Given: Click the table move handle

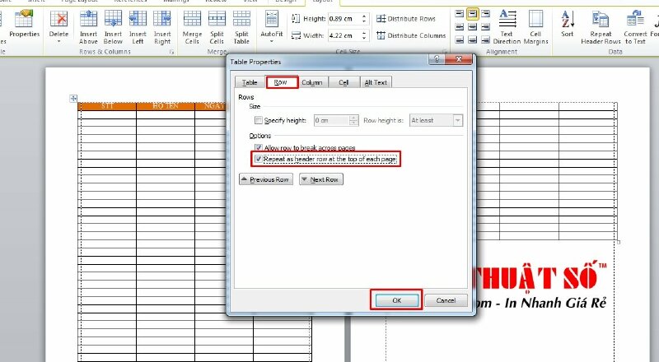Looking at the screenshot, I should 73,98.
